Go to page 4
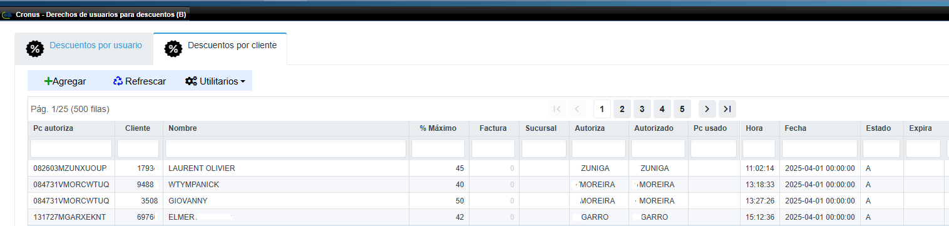 pyautogui.click(x=662, y=109)
